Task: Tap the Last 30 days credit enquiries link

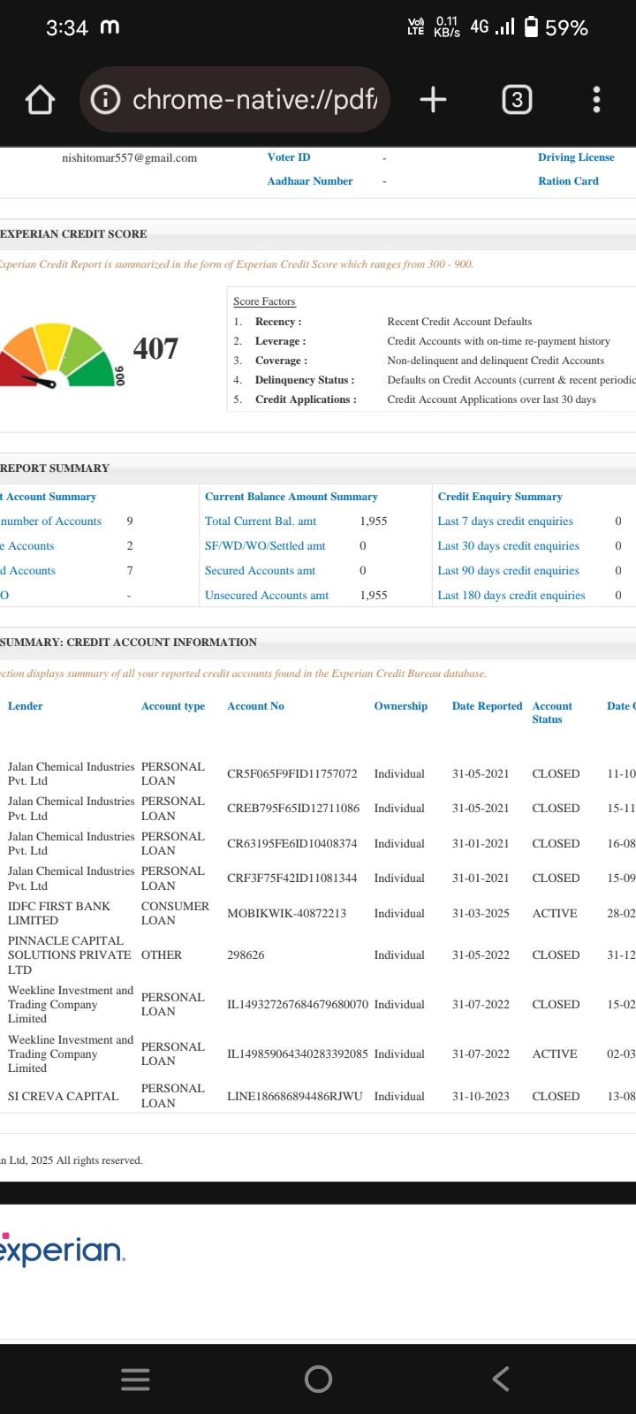Action: (x=508, y=546)
